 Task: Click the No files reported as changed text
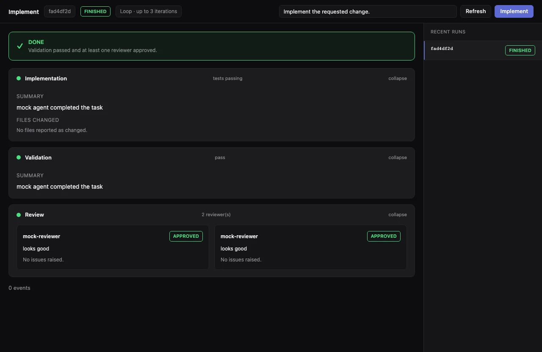pos(52,130)
